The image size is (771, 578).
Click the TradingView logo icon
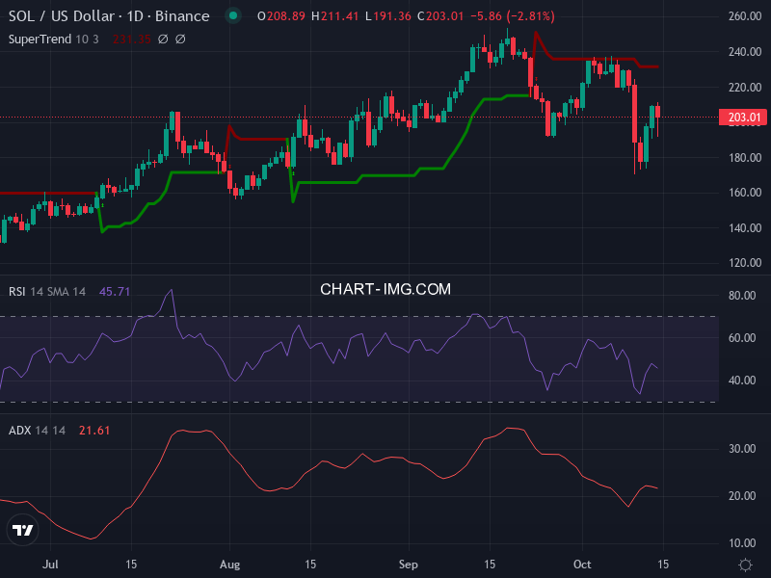tap(23, 530)
